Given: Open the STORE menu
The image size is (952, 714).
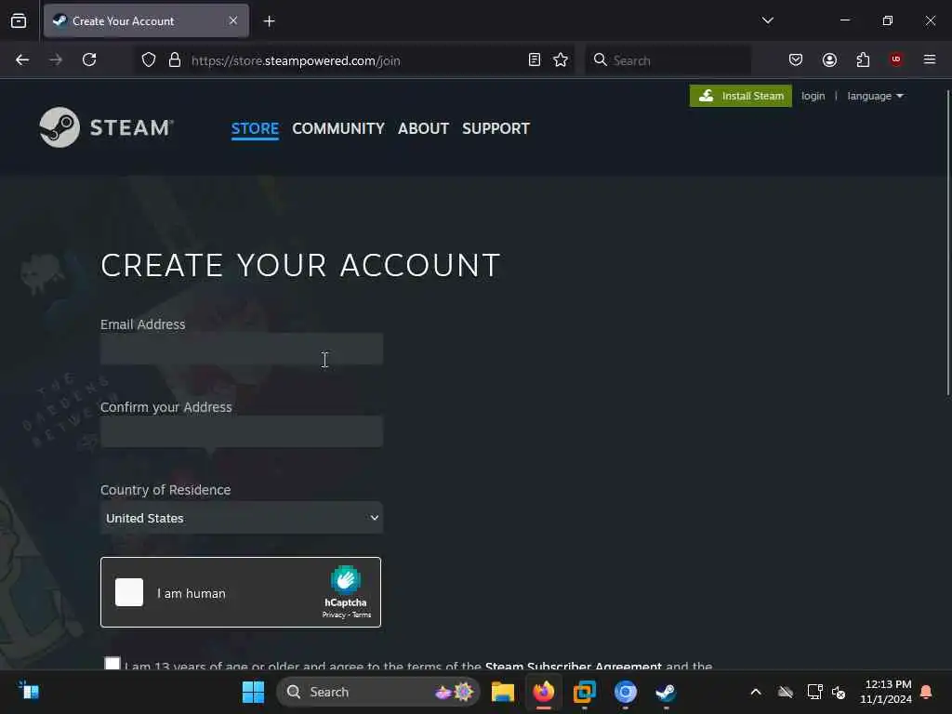Looking at the screenshot, I should click(x=255, y=128).
